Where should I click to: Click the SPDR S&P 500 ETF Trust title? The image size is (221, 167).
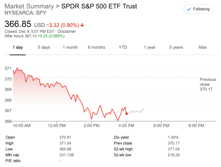click(99, 6)
